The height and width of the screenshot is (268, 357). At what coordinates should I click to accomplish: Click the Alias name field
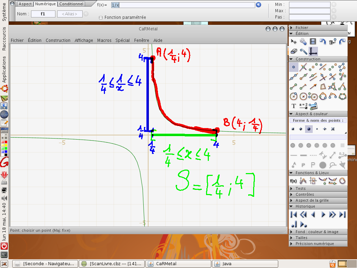pyautogui.click(x=70, y=14)
